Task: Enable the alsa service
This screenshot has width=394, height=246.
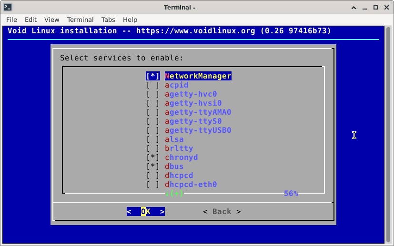Action: [153, 139]
